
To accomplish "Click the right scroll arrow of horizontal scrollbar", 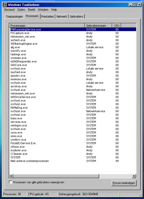I will pyautogui.click(x=134, y=176).
